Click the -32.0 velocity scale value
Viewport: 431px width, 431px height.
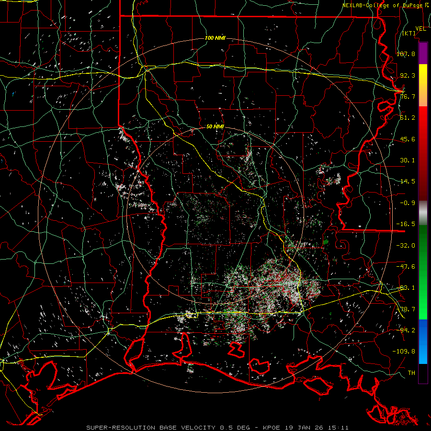pos(406,246)
